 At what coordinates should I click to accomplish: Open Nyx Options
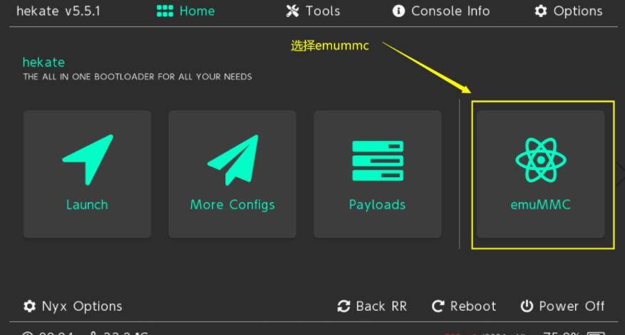pyautogui.click(x=73, y=306)
